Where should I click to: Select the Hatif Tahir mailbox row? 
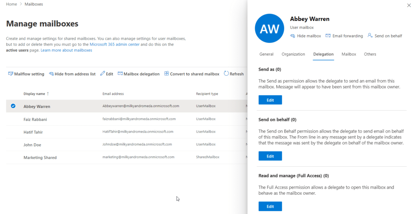[127, 132]
